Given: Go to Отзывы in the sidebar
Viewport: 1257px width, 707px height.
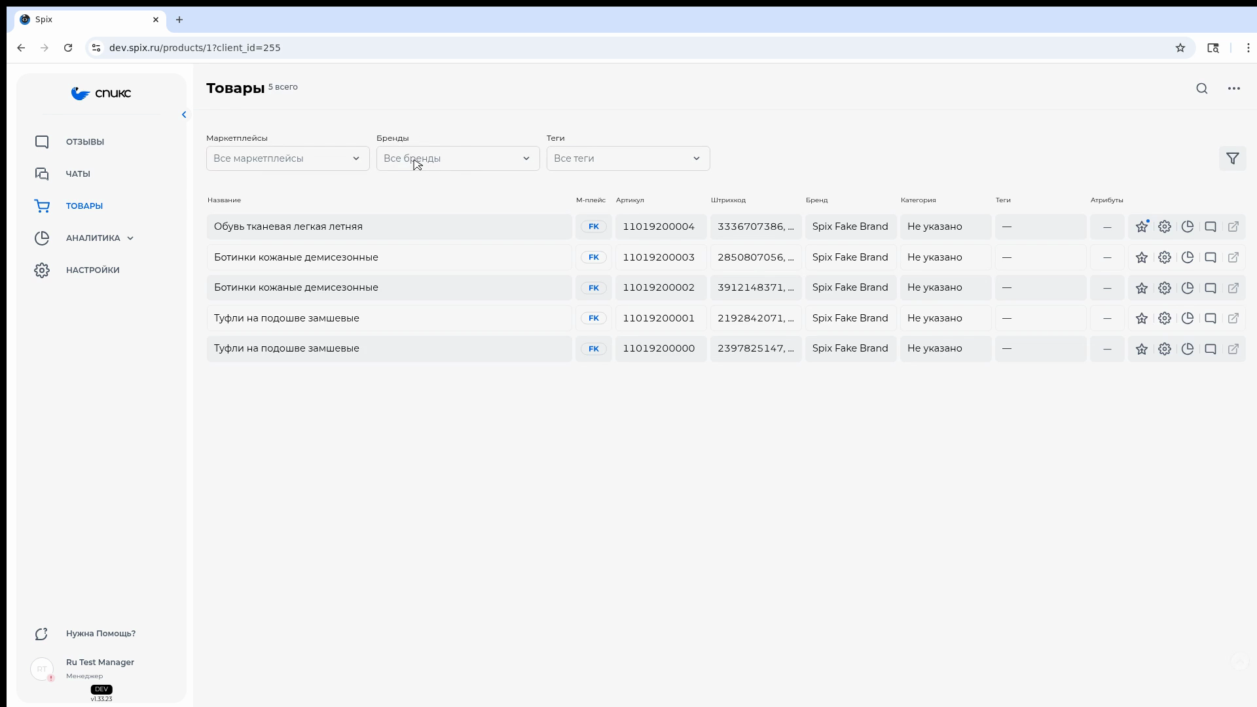Looking at the screenshot, I should pos(84,142).
